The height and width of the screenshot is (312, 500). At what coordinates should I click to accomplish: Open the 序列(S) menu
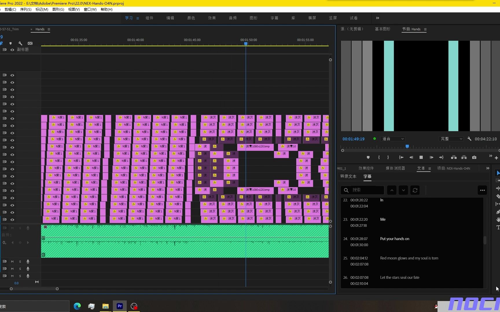coord(26,10)
